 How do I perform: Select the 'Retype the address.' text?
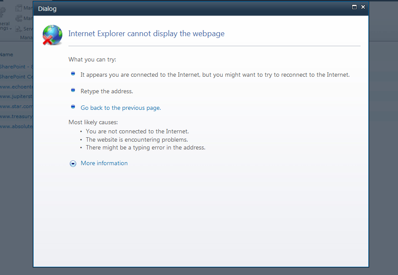(x=107, y=92)
